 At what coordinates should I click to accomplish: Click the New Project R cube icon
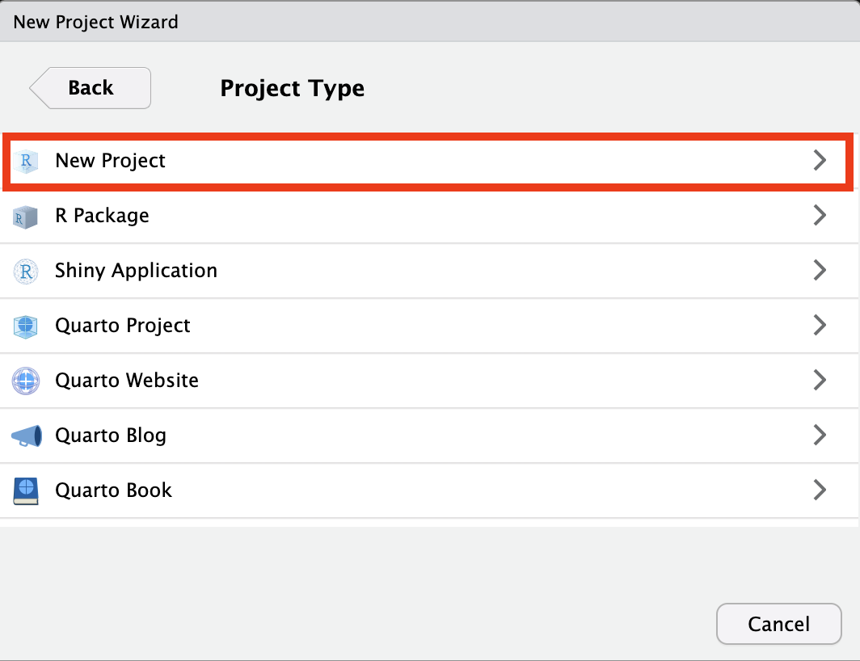pos(26,161)
